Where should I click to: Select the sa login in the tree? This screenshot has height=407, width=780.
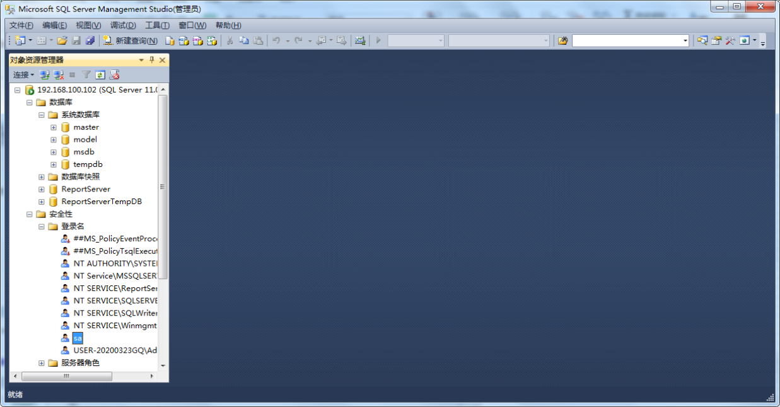77,338
